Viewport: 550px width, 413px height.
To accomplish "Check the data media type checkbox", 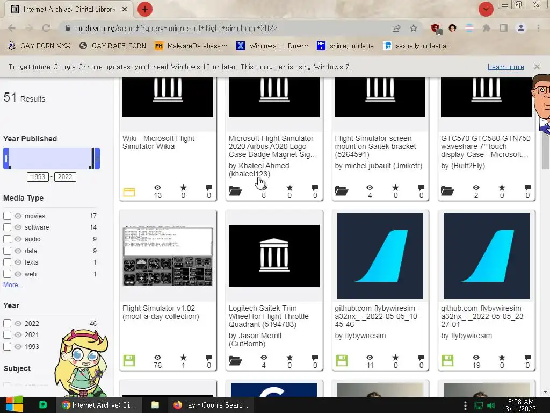I will tap(7, 251).
